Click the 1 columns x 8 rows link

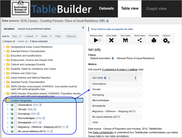click(x=120, y=69)
